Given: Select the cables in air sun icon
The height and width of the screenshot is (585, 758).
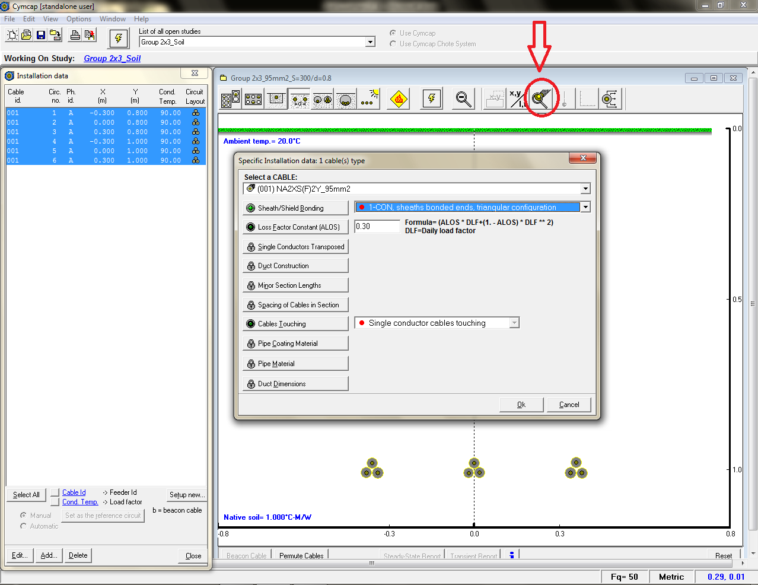Looking at the screenshot, I should pyautogui.click(x=369, y=99).
